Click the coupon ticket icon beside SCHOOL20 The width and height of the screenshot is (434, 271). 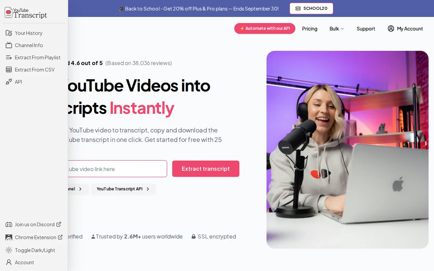298,8
